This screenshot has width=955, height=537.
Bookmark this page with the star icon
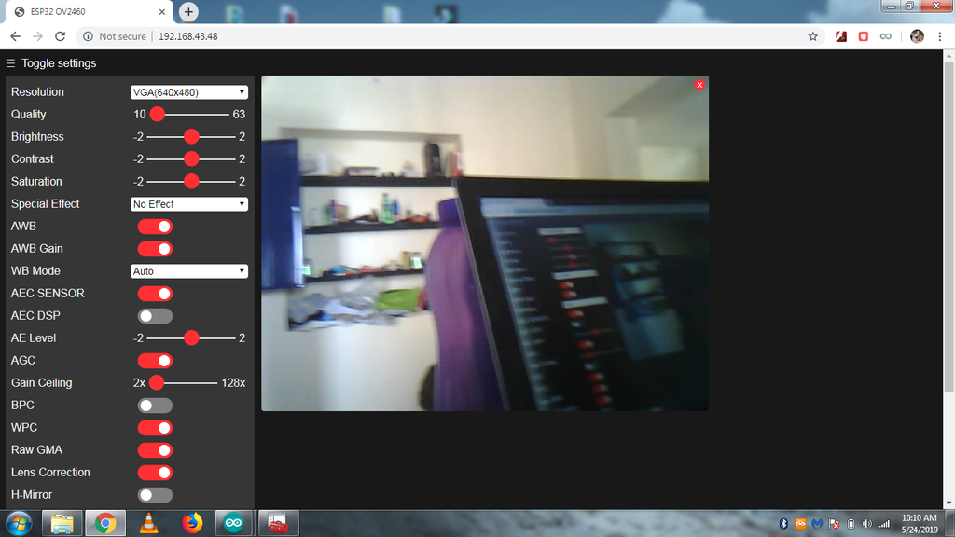[x=812, y=36]
